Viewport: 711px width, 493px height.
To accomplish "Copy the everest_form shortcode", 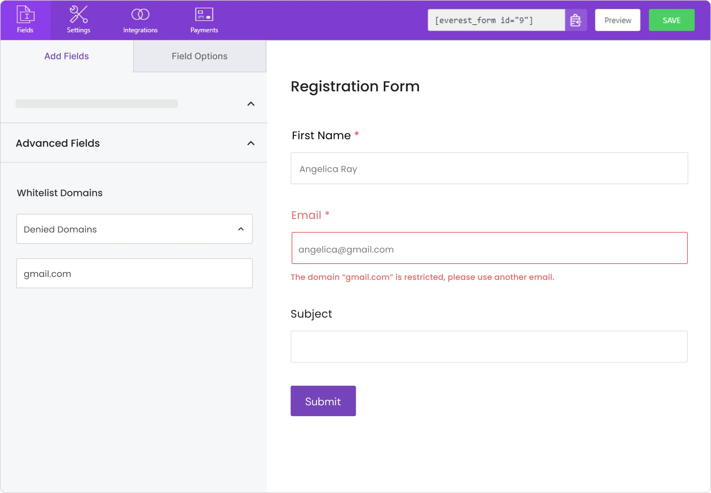I will click(576, 20).
